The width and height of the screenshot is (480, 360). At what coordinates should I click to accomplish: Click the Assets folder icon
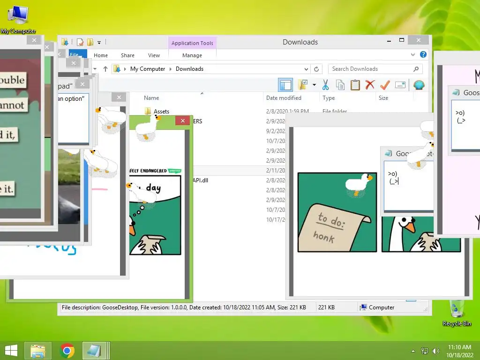point(148,111)
